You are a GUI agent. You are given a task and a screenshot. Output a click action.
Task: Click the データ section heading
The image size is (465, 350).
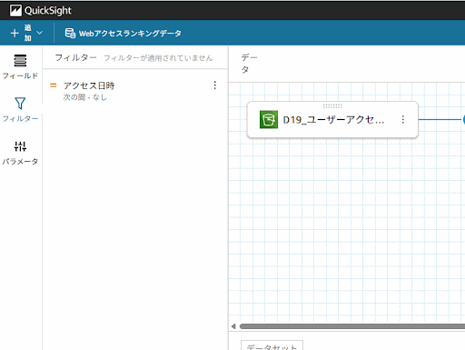click(x=249, y=64)
